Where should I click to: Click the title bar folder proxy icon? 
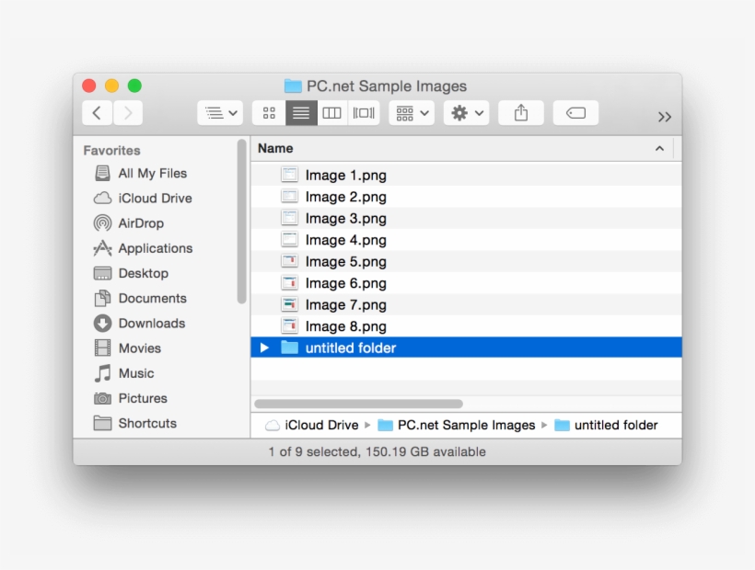coord(293,86)
